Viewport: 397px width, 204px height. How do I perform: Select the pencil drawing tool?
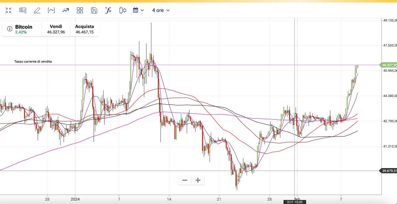37,10
